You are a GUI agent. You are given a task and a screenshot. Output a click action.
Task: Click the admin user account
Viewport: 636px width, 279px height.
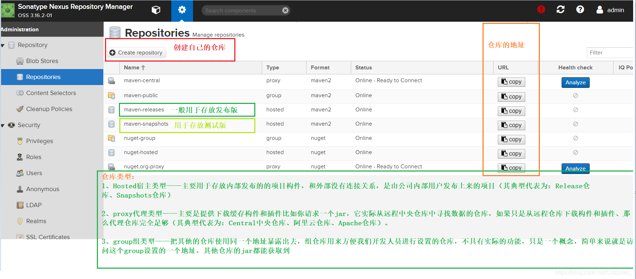610,10
